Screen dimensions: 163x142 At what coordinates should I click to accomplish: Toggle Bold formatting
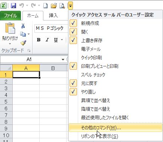coord(39,40)
